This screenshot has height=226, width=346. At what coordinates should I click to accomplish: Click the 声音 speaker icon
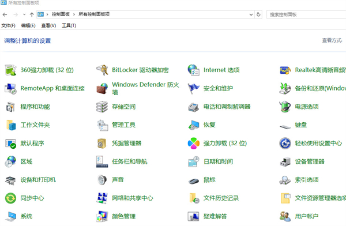(102, 180)
